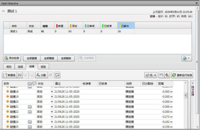Viewport: 200px width, 130px height.
Task: Open the status dropdown for 碰撞25
Action: click(x=52, y=127)
